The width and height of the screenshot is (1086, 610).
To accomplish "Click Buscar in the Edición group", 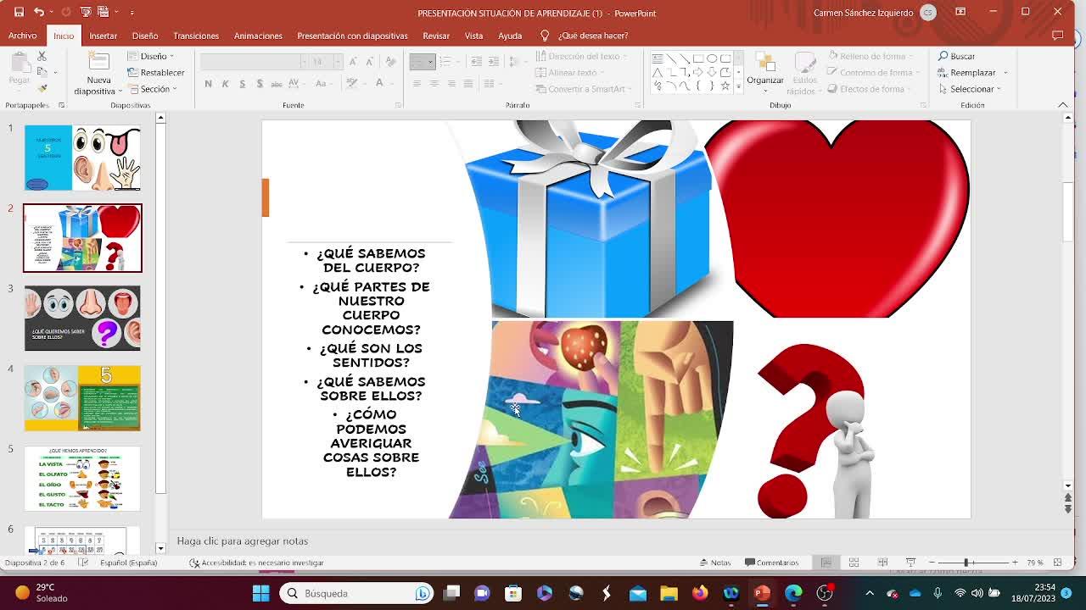I will tap(957, 56).
